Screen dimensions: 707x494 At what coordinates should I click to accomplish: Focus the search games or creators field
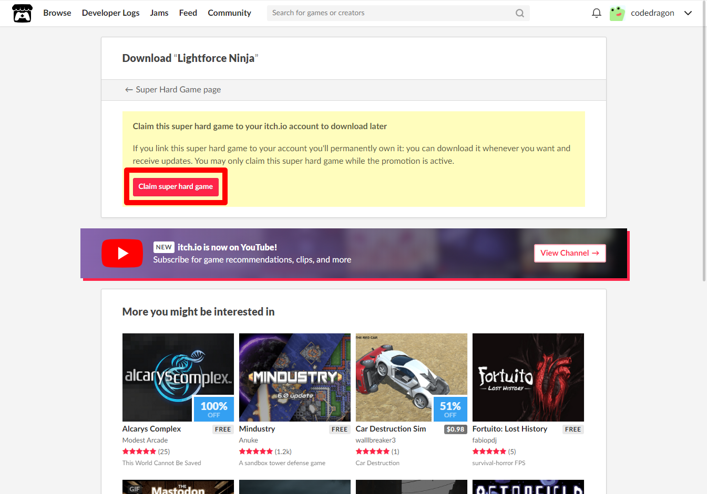[x=398, y=13]
